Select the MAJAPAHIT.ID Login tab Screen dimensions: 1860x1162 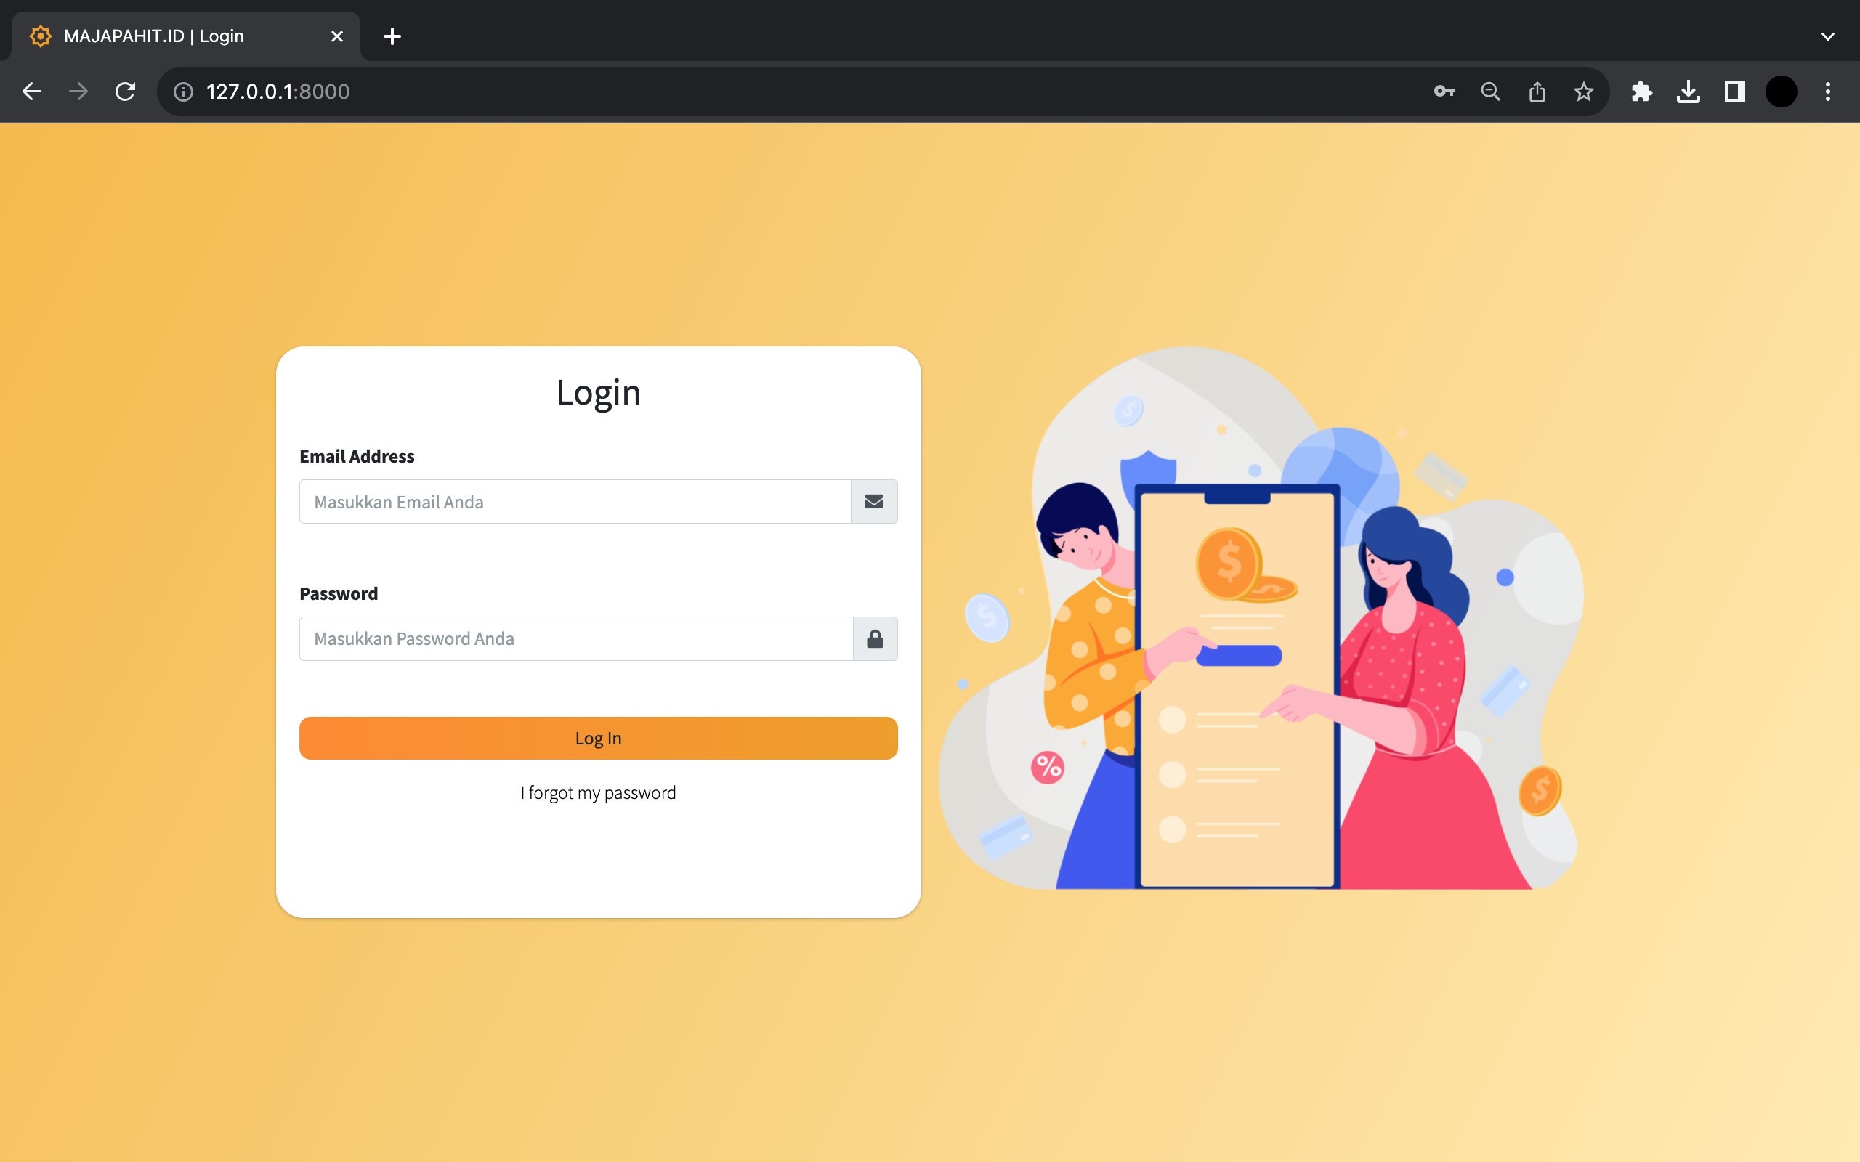tap(187, 36)
